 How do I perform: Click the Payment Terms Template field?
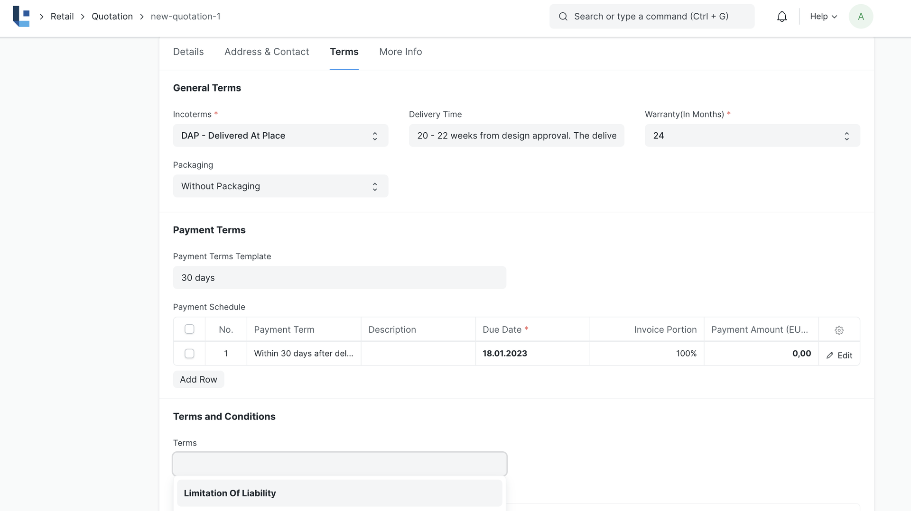coord(339,278)
